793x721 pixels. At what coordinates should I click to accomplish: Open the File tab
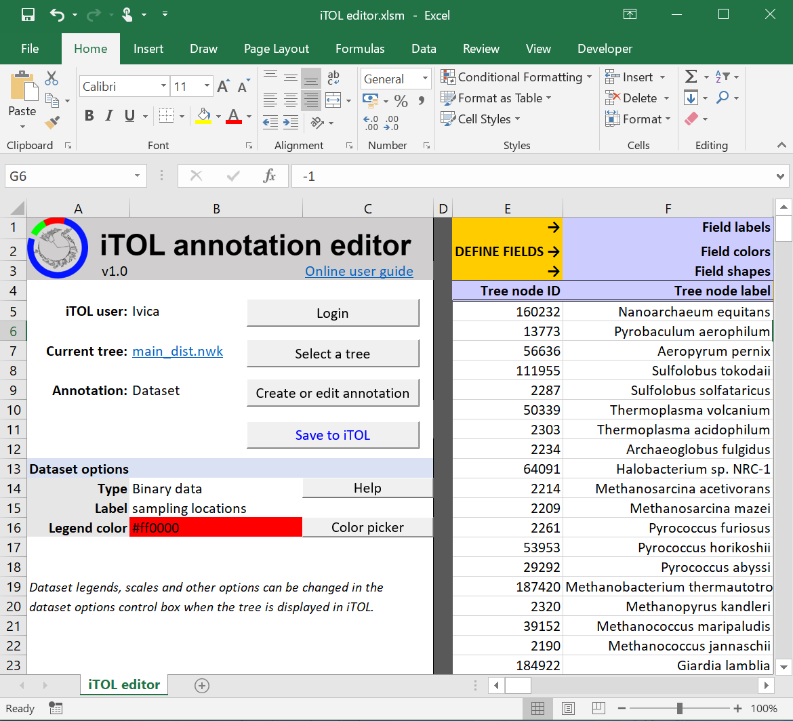[30, 49]
